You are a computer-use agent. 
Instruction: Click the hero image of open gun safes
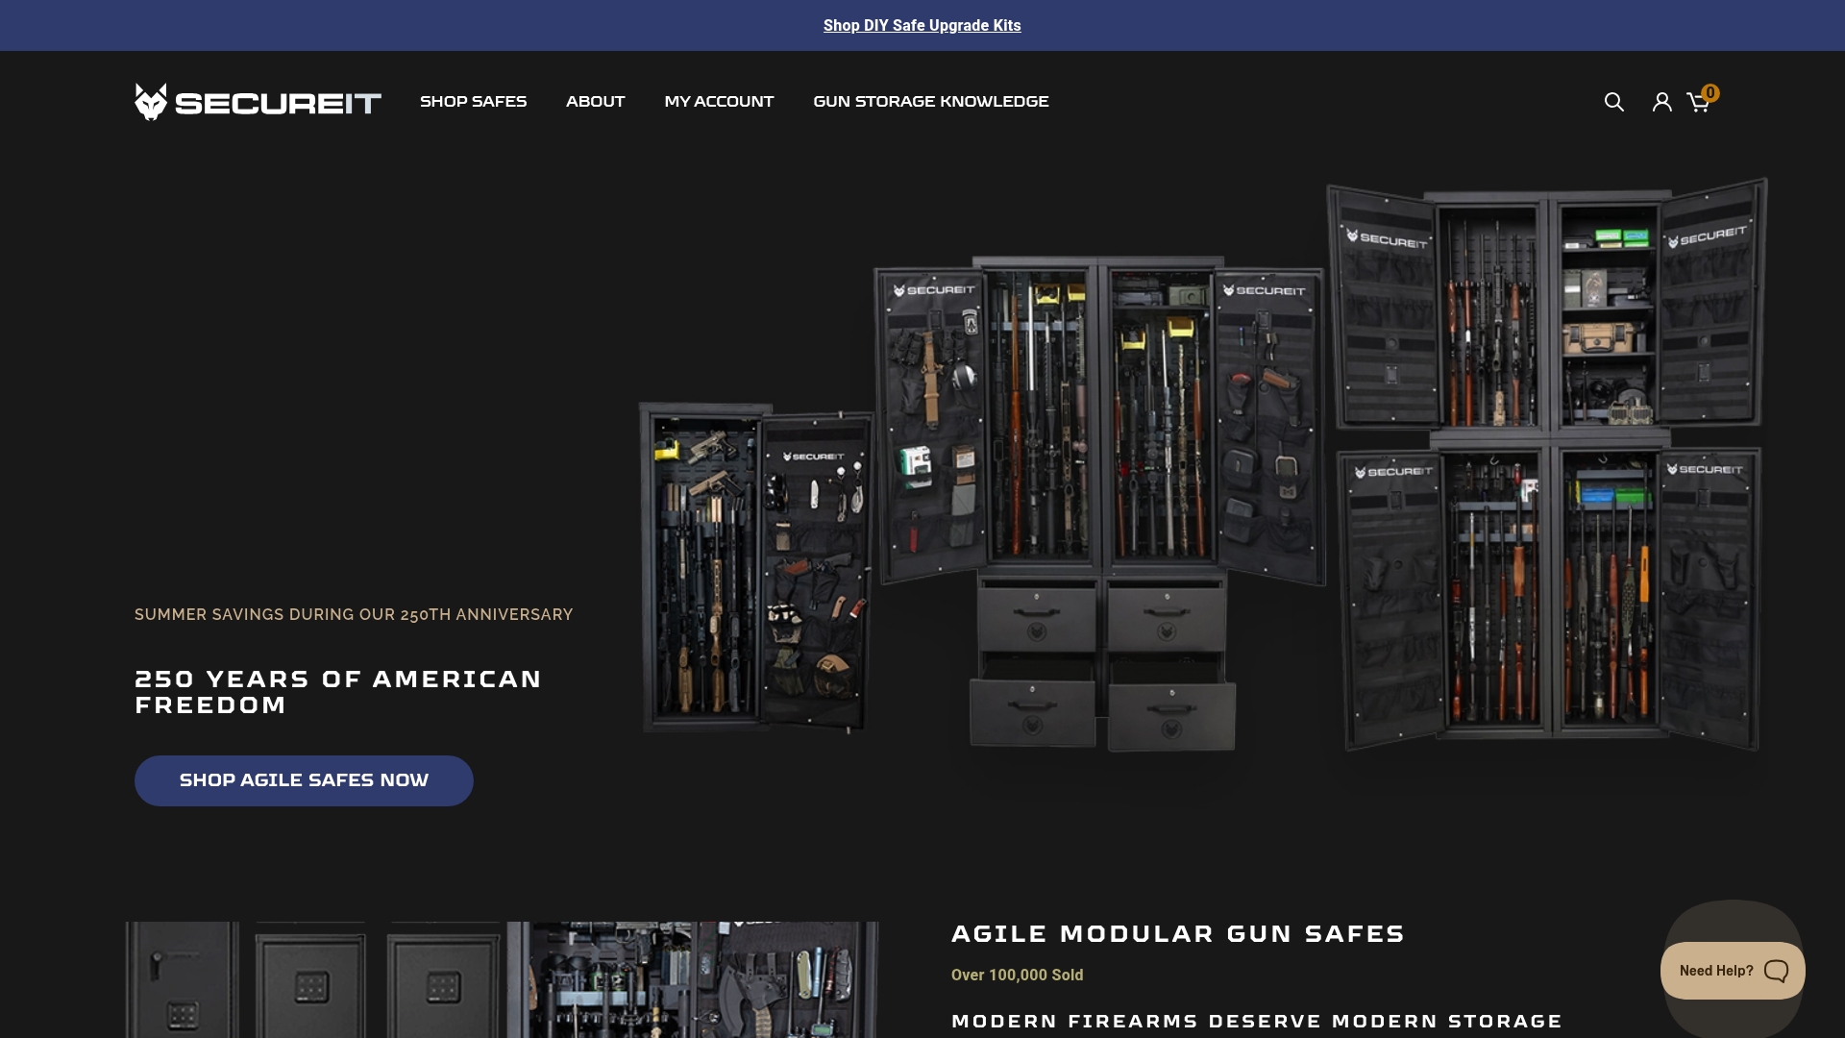1203,466
